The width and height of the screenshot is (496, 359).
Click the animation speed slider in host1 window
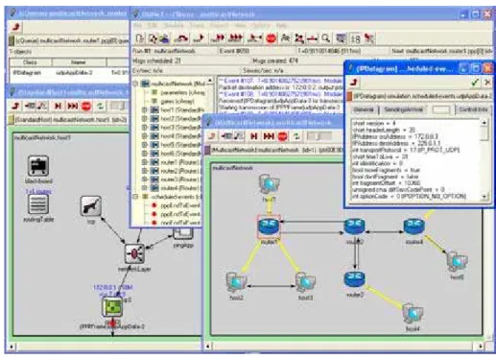[118, 106]
